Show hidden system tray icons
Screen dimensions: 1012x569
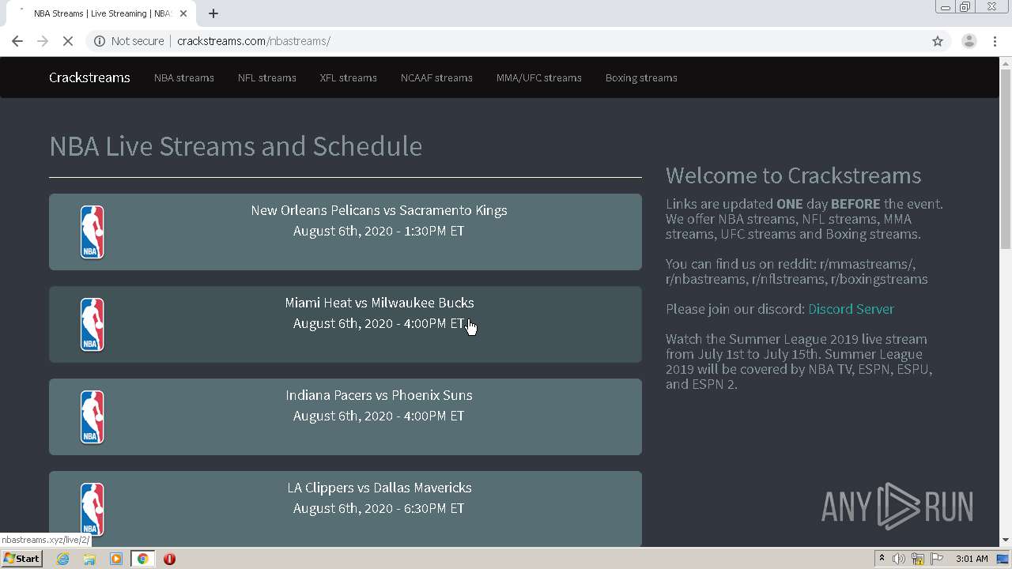click(882, 559)
